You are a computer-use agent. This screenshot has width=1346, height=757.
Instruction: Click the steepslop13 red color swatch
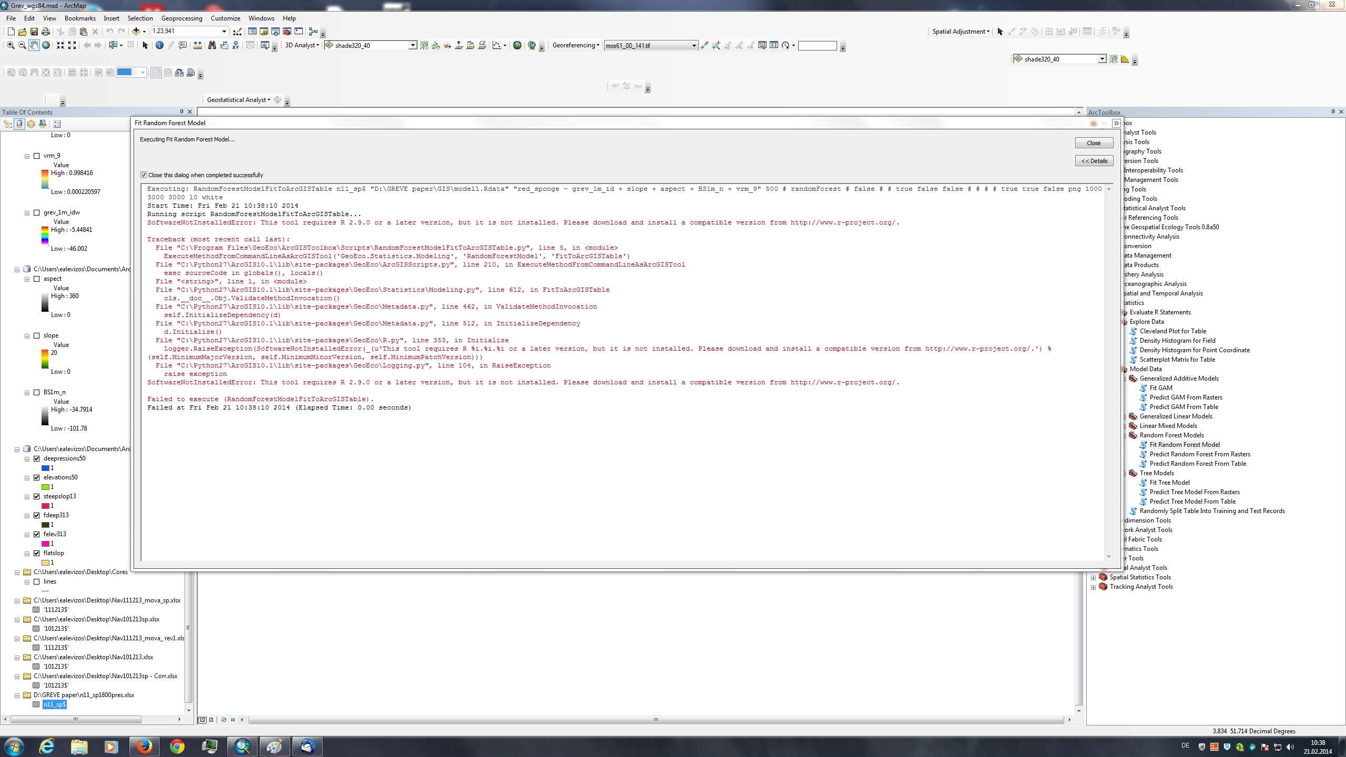pos(45,506)
